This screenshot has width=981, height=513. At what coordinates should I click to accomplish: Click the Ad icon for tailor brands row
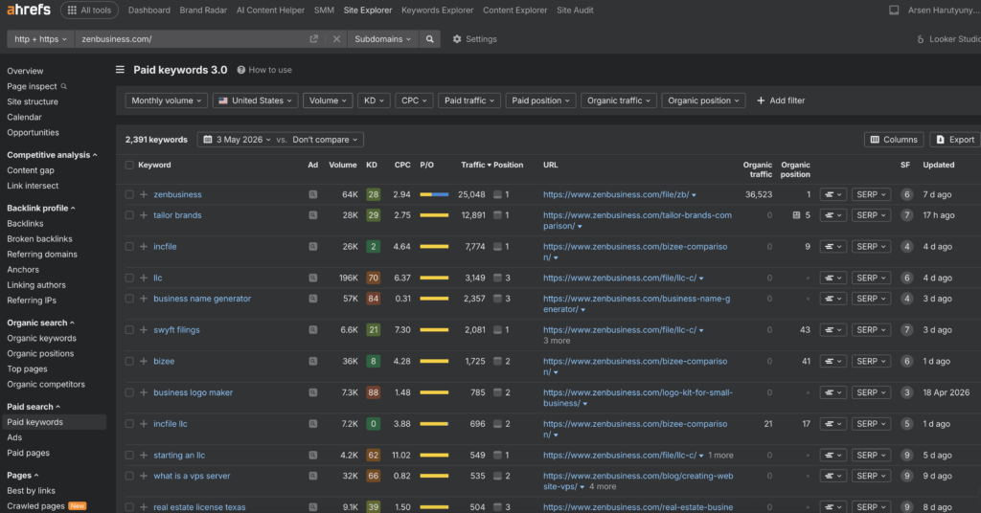313,215
